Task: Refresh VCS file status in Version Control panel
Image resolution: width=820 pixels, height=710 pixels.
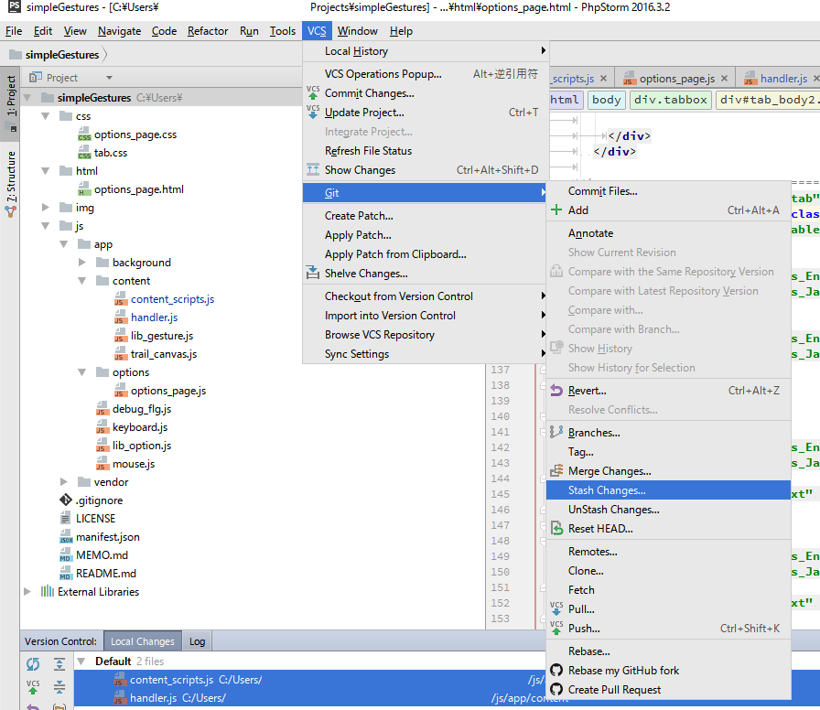Action: [x=33, y=664]
